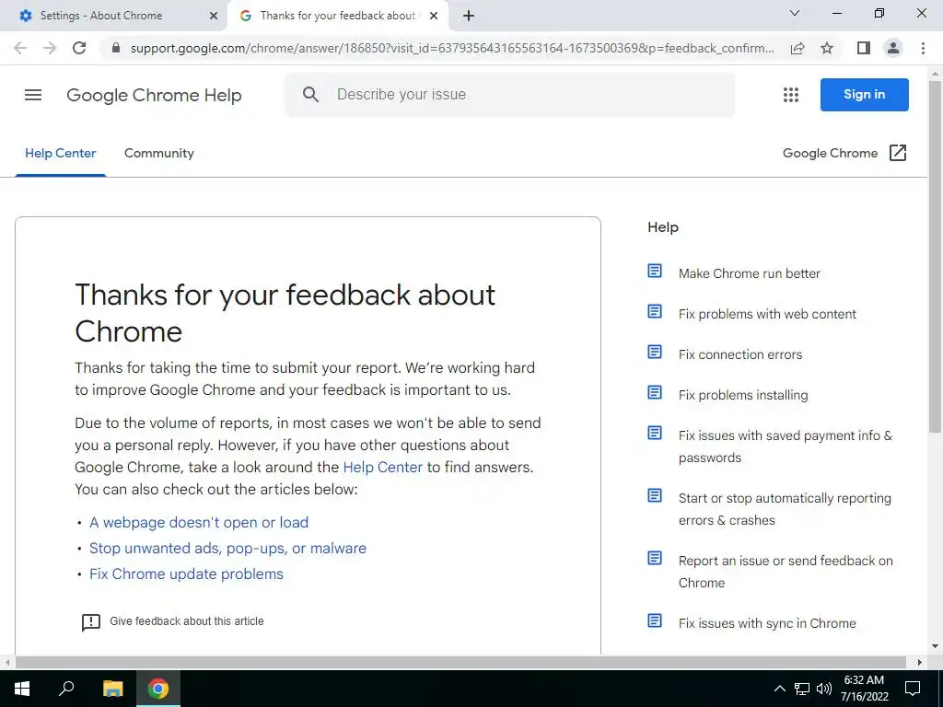Go back to previous page

(x=20, y=48)
